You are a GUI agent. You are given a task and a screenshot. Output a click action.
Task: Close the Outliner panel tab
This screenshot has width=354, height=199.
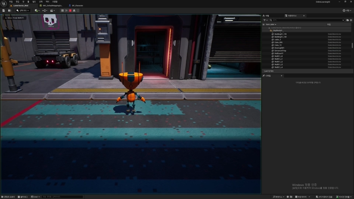click(x=304, y=16)
